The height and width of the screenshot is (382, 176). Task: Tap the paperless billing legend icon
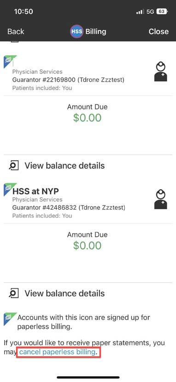coord(10,319)
